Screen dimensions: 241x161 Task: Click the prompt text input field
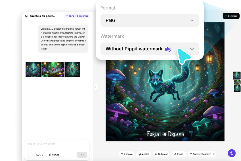(57, 145)
